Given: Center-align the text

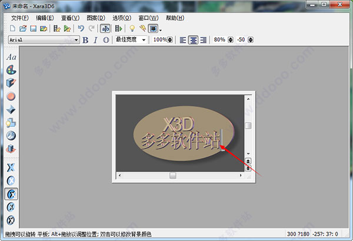Looking at the screenshot, I should pos(193,40).
